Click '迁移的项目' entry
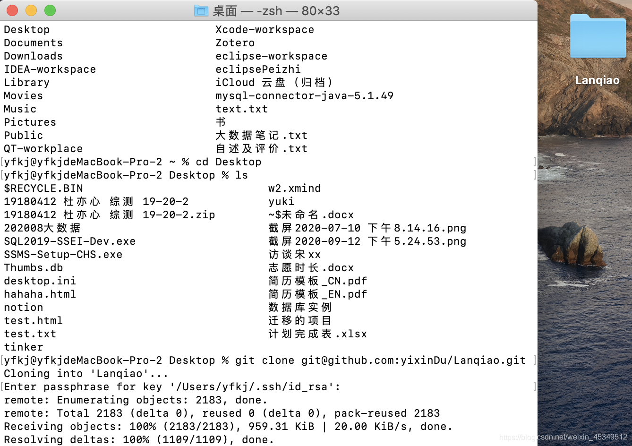Viewport: 632px width, 446px height. point(300,320)
